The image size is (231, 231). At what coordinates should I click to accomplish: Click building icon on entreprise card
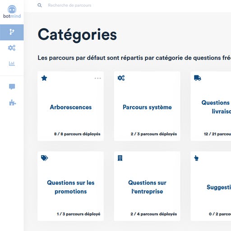pyautogui.click(x=120, y=158)
